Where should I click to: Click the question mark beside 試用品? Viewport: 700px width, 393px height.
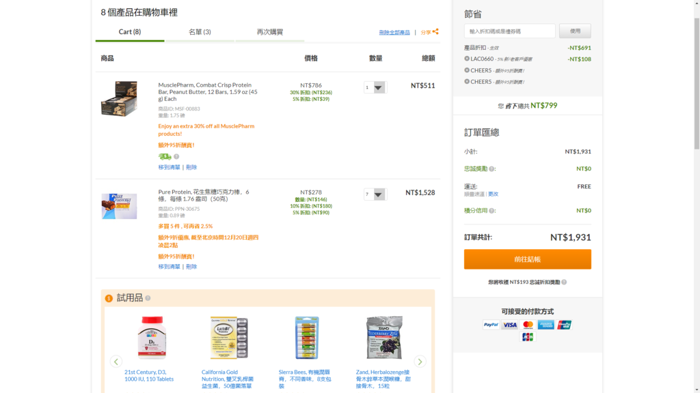(148, 298)
